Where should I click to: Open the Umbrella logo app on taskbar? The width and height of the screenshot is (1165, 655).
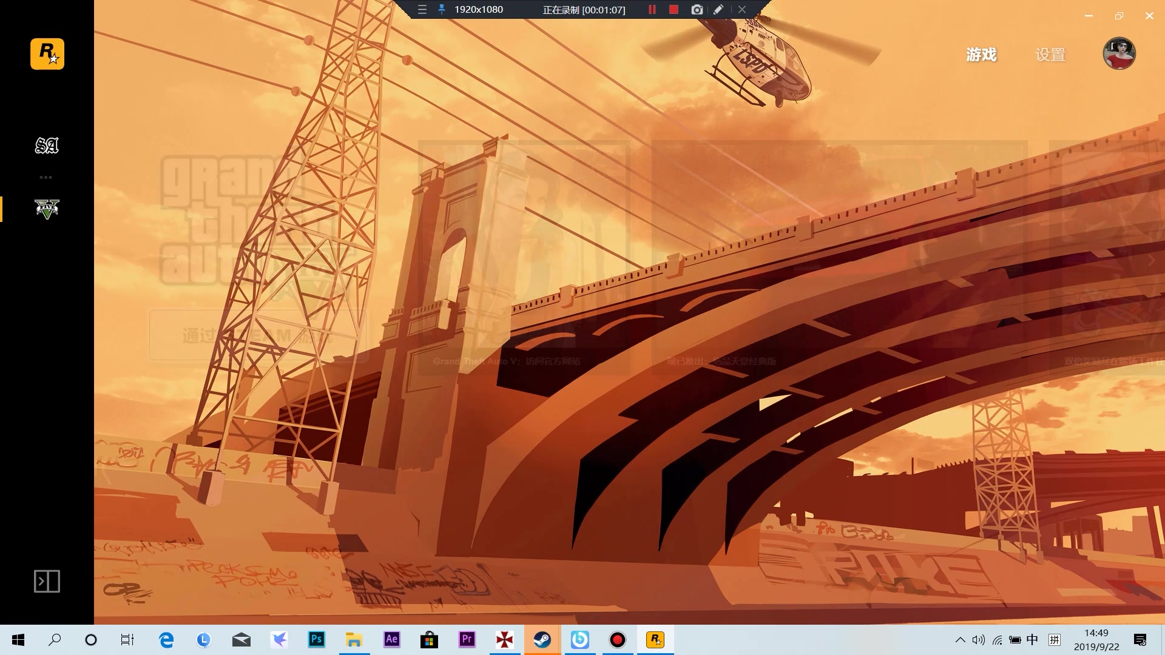click(x=505, y=640)
